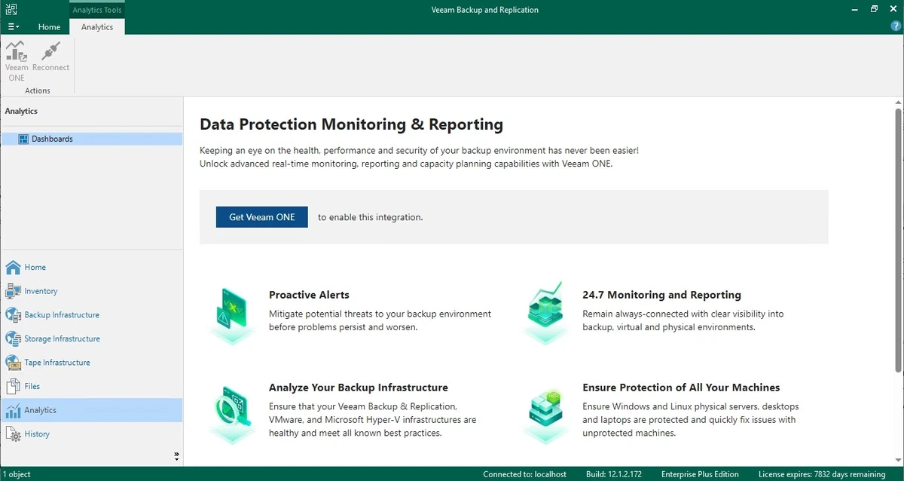This screenshot has height=481, width=904.
Task: Click the Analytics Tools contextual tab header
Action: point(97,10)
